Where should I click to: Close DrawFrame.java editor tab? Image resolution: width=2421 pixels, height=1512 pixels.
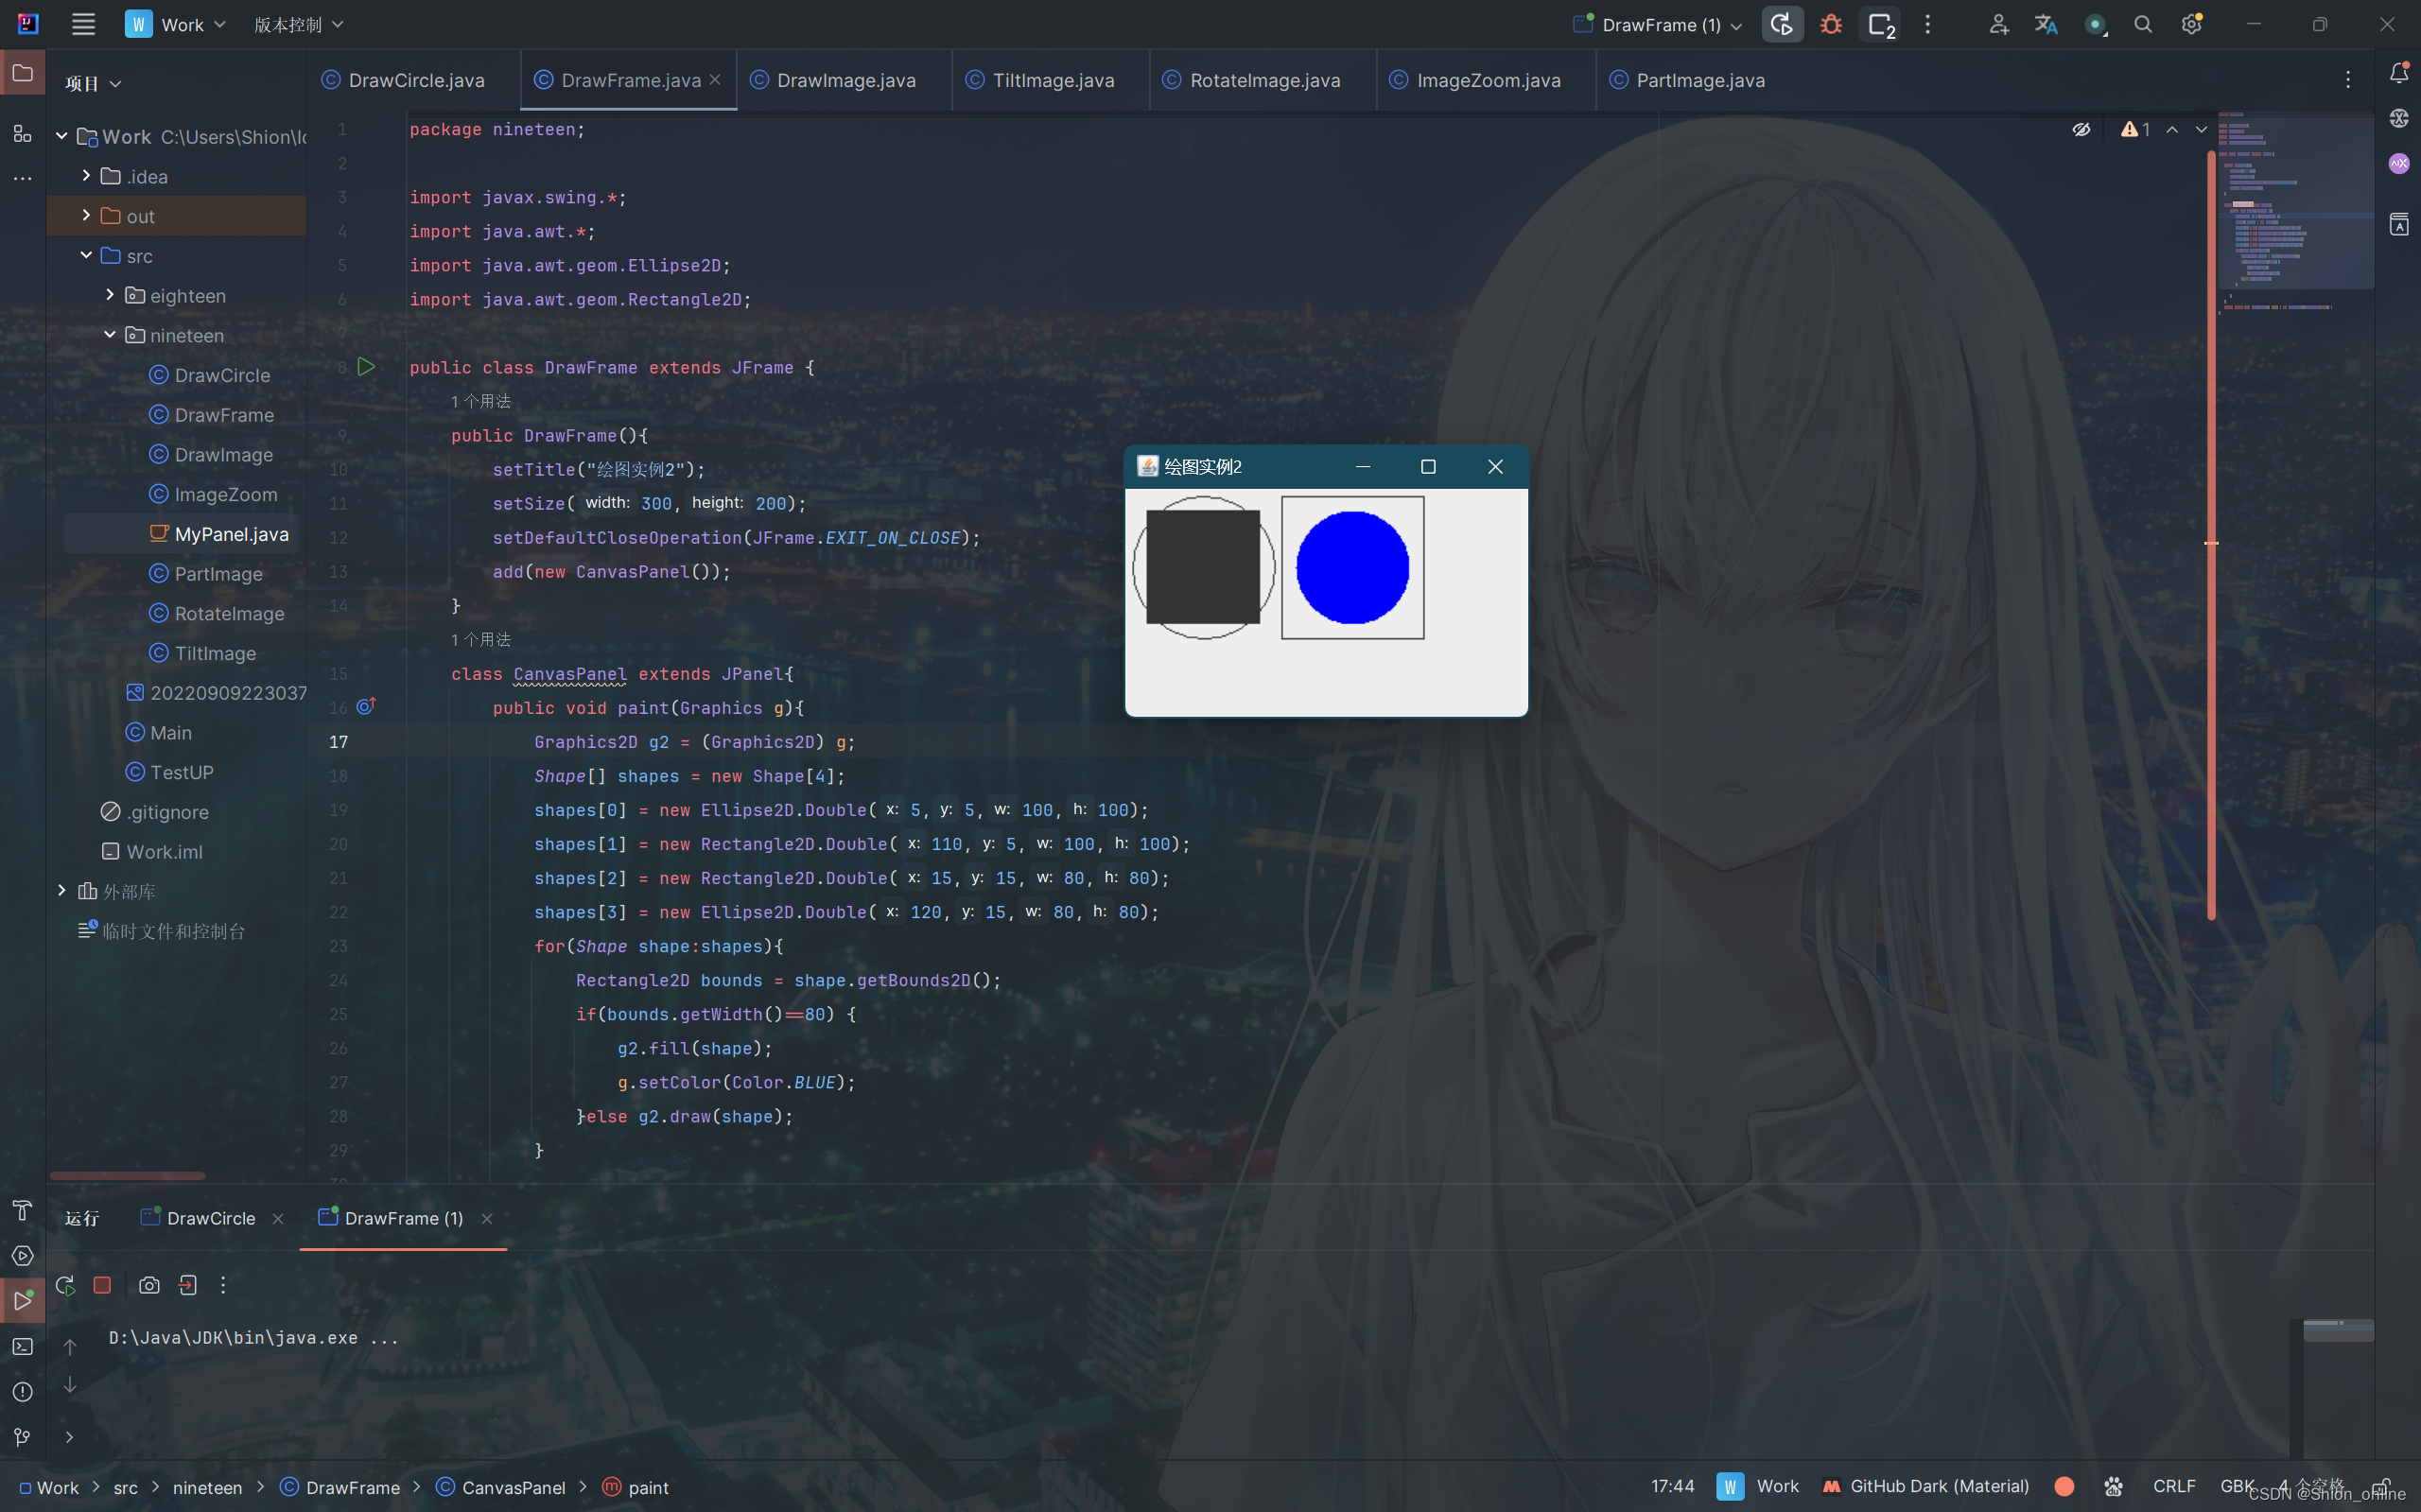(x=715, y=80)
